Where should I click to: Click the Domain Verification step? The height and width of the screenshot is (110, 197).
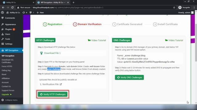click(x=87, y=24)
